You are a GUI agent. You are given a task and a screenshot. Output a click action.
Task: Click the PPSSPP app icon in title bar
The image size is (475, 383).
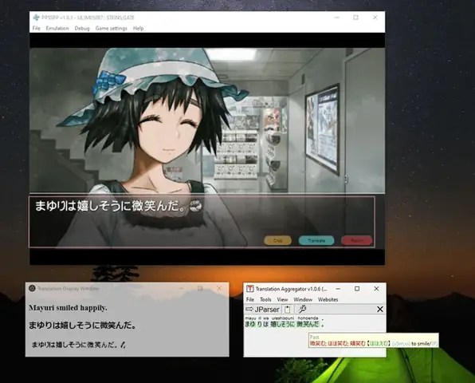[37, 18]
